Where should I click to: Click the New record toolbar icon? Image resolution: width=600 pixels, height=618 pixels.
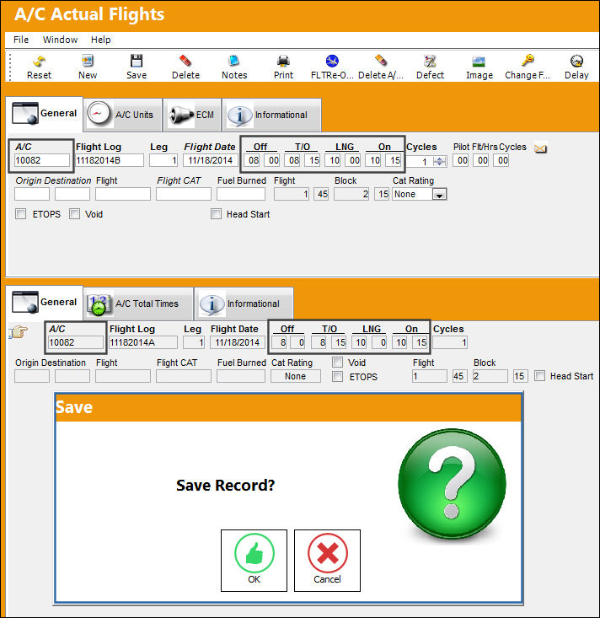[x=88, y=61]
